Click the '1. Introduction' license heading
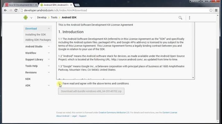222x124 pixels. 71,32
